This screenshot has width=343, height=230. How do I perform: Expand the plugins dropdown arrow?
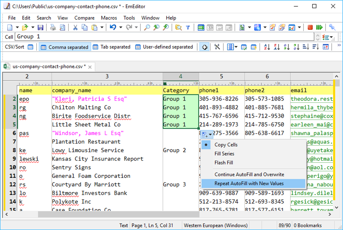[264, 27]
